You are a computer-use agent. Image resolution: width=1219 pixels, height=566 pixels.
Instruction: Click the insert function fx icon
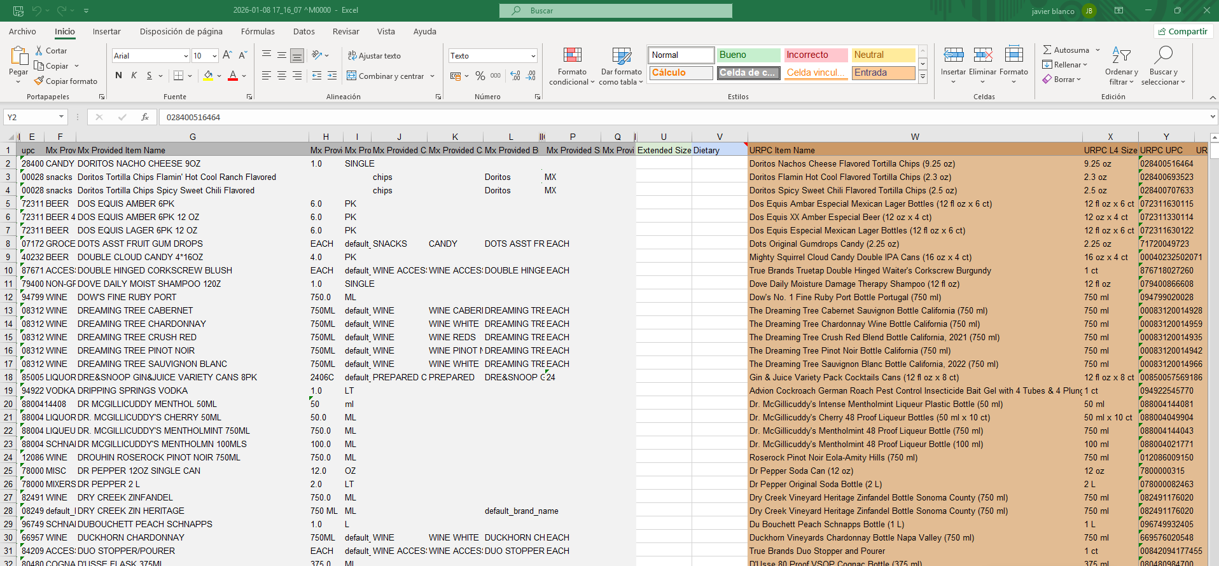tap(145, 117)
